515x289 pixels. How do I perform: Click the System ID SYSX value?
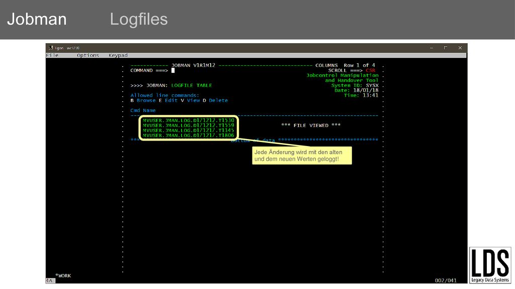coord(372,85)
